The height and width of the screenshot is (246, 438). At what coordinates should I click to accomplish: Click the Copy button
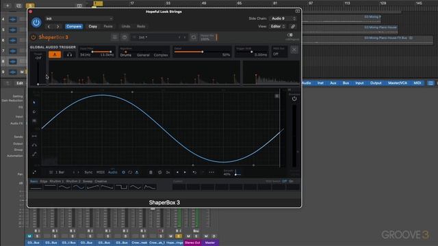(93, 27)
